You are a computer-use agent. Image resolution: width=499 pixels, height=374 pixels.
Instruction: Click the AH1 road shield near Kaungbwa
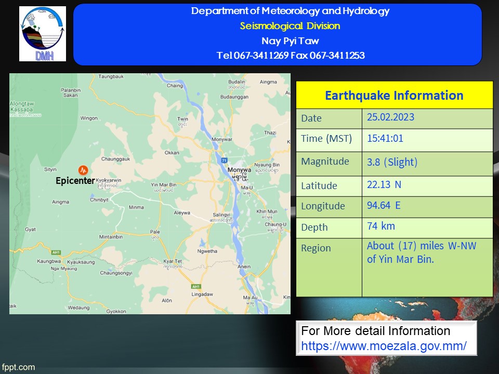pyautogui.click(x=56, y=252)
